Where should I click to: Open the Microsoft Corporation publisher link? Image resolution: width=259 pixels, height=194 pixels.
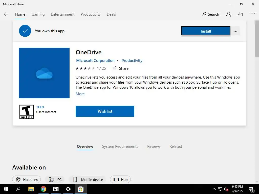[95, 61]
